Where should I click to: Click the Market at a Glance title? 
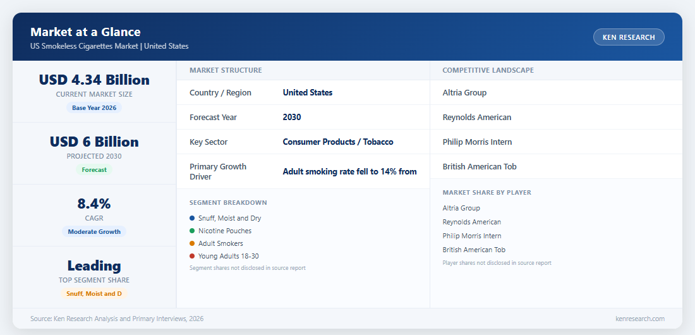point(85,32)
